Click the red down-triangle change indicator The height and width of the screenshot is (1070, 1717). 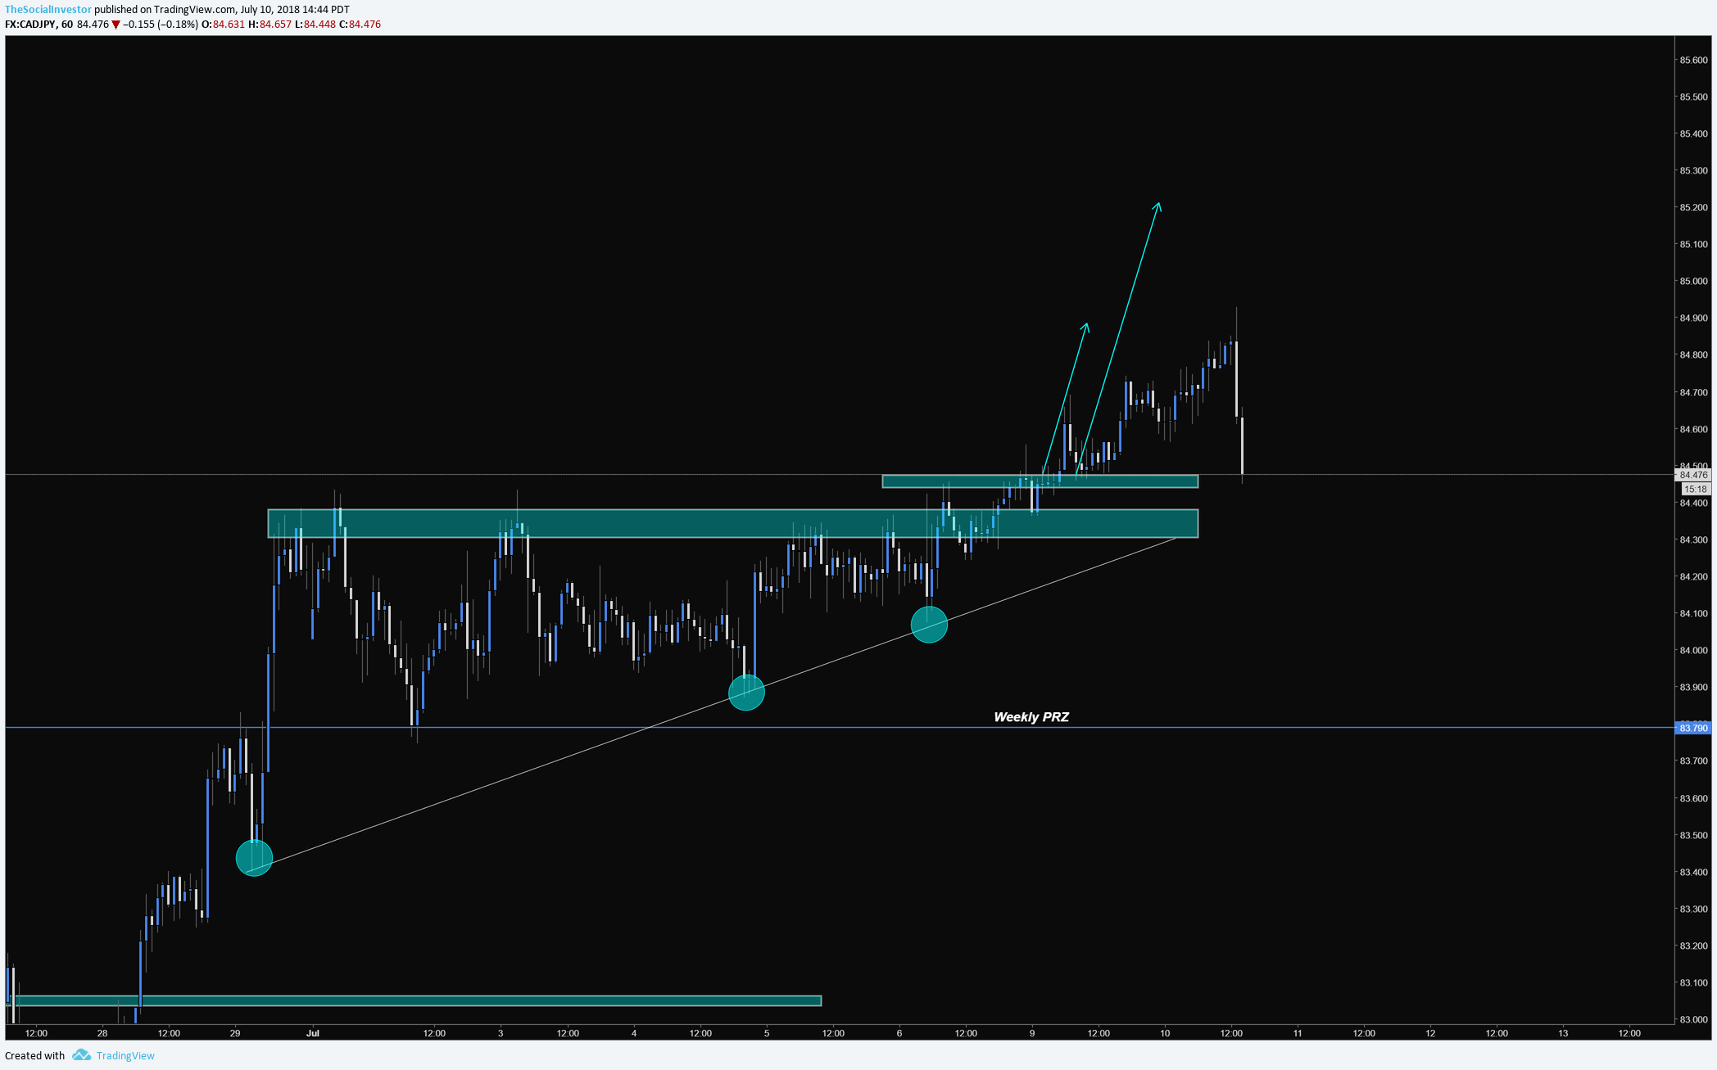[x=116, y=25]
